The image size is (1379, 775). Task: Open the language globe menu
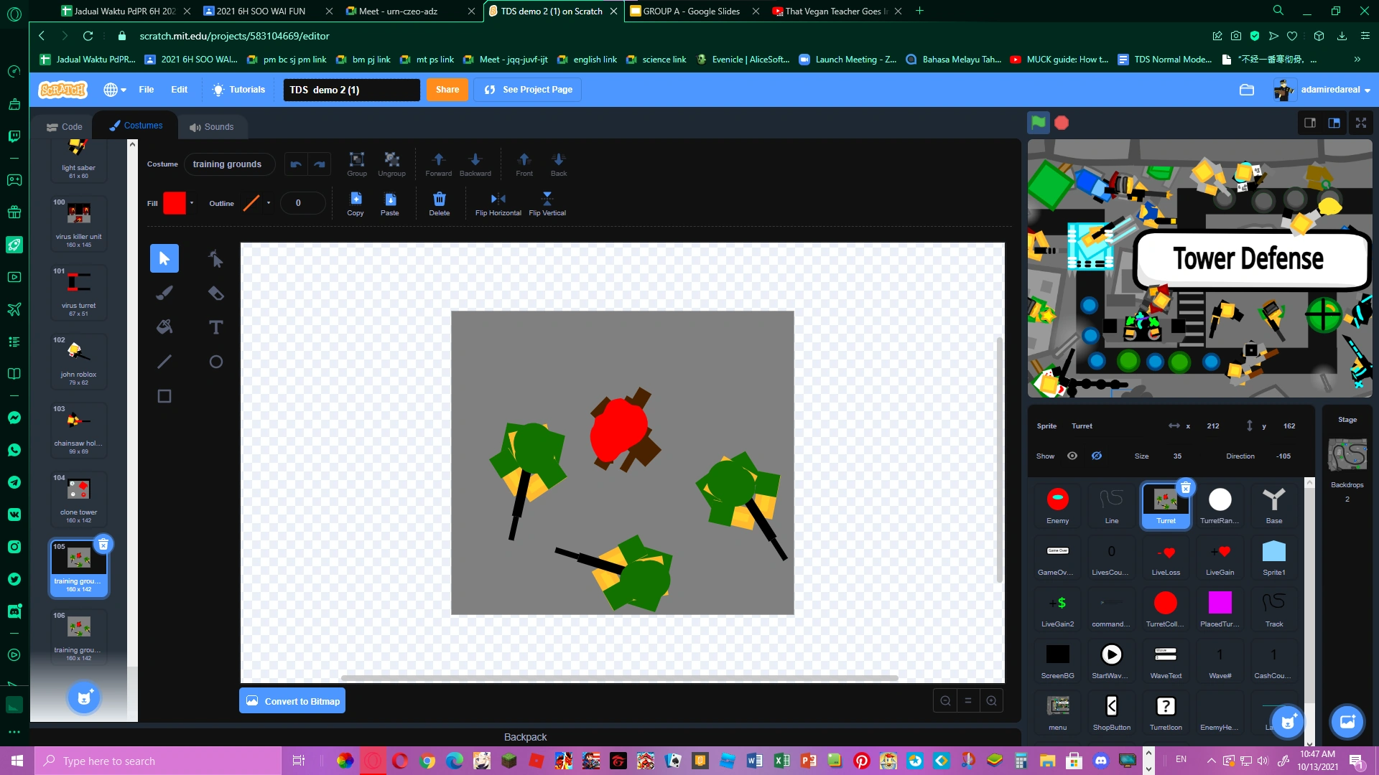pyautogui.click(x=113, y=89)
